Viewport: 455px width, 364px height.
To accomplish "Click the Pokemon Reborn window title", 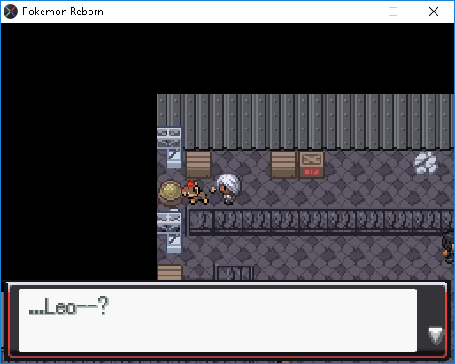I will [x=63, y=12].
